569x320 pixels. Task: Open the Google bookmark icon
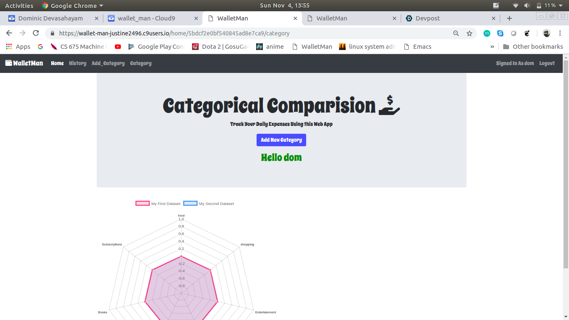pos(40,47)
